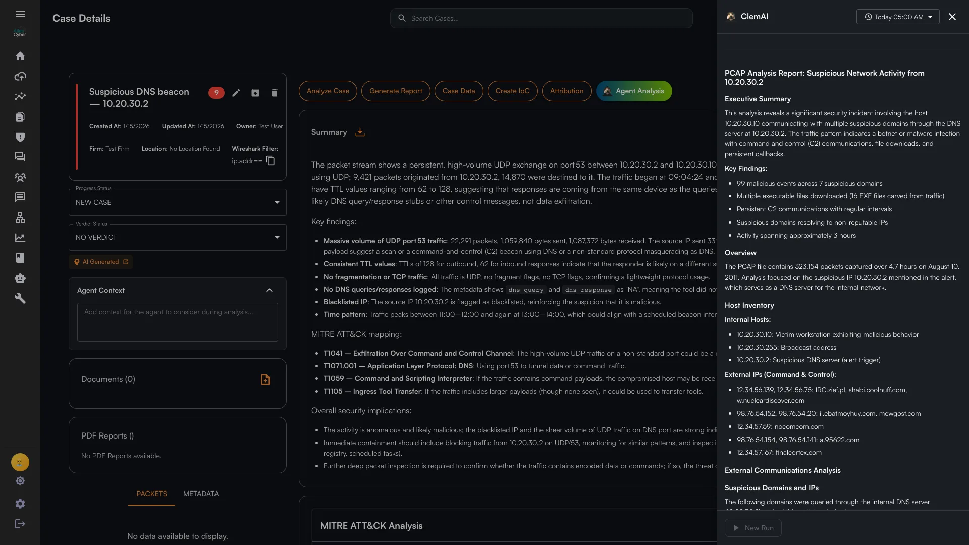Open the theme gear icon above settings
969x545 pixels.
[20, 481]
